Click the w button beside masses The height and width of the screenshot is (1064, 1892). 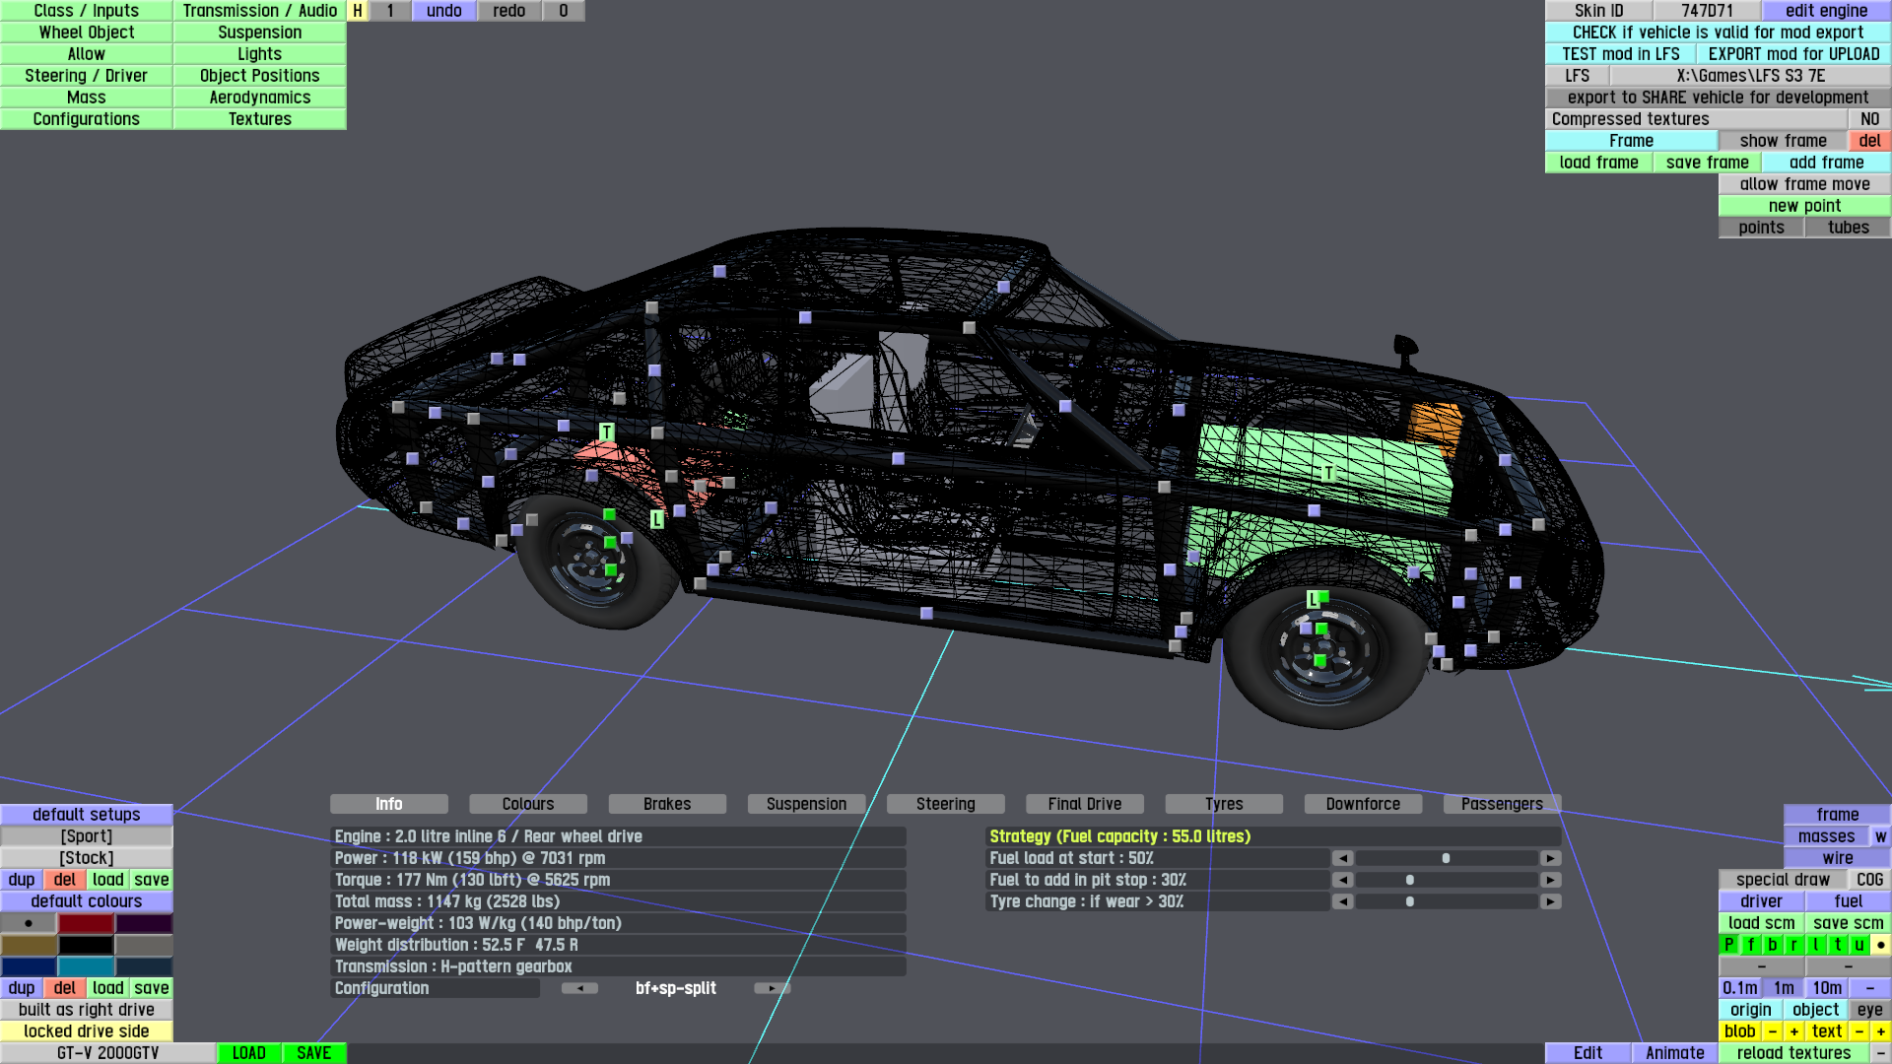(x=1880, y=836)
